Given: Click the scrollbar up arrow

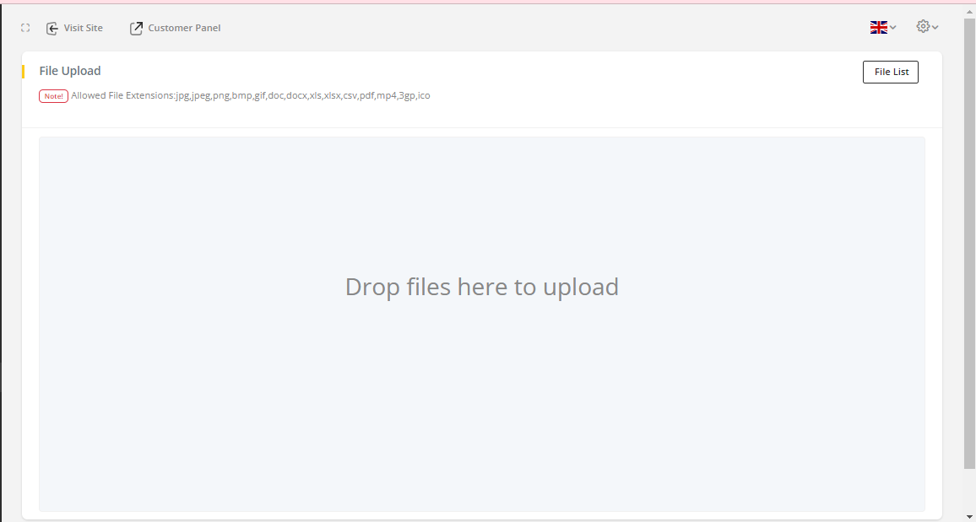Looking at the screenshot, I should tap(970, 12).
